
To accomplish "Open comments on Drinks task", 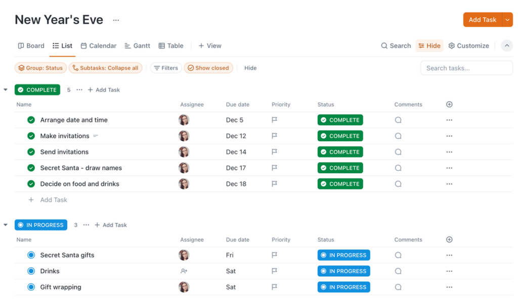I will (x=398, y=271).
